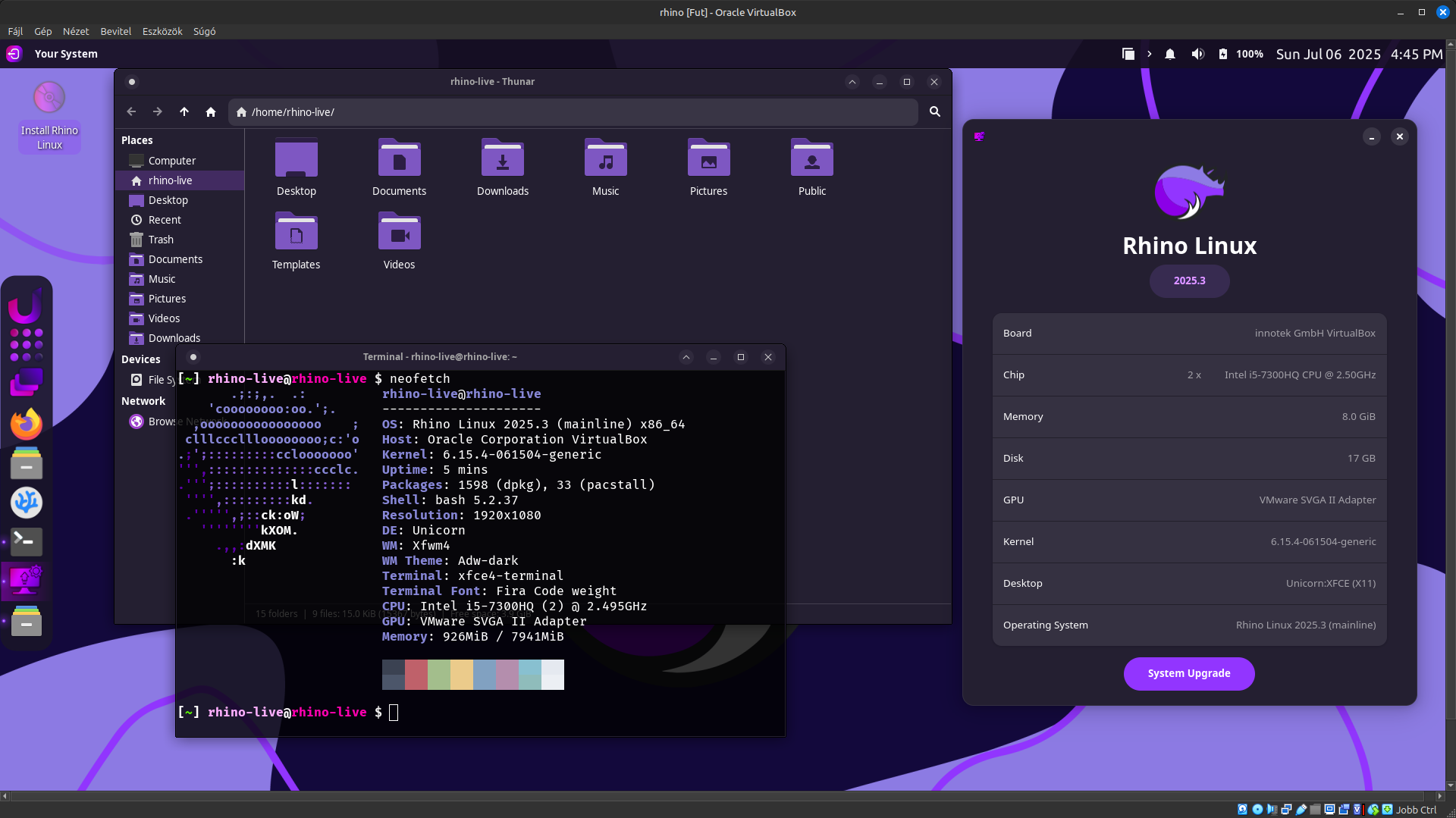Click the /home/rhino-live/ path field
Screen dimensions: 1456x818
[573, 111]
